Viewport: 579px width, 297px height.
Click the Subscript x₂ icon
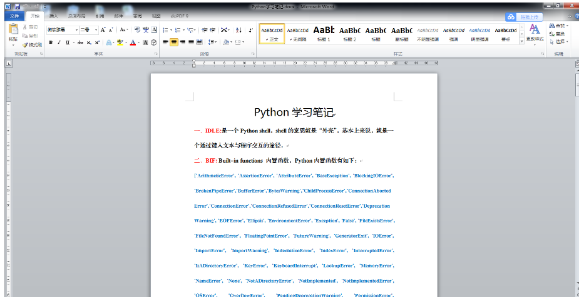[x=89, y=43]
